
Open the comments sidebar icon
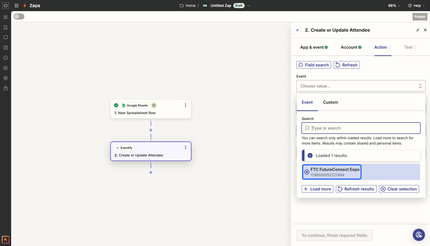coord(6,38)
